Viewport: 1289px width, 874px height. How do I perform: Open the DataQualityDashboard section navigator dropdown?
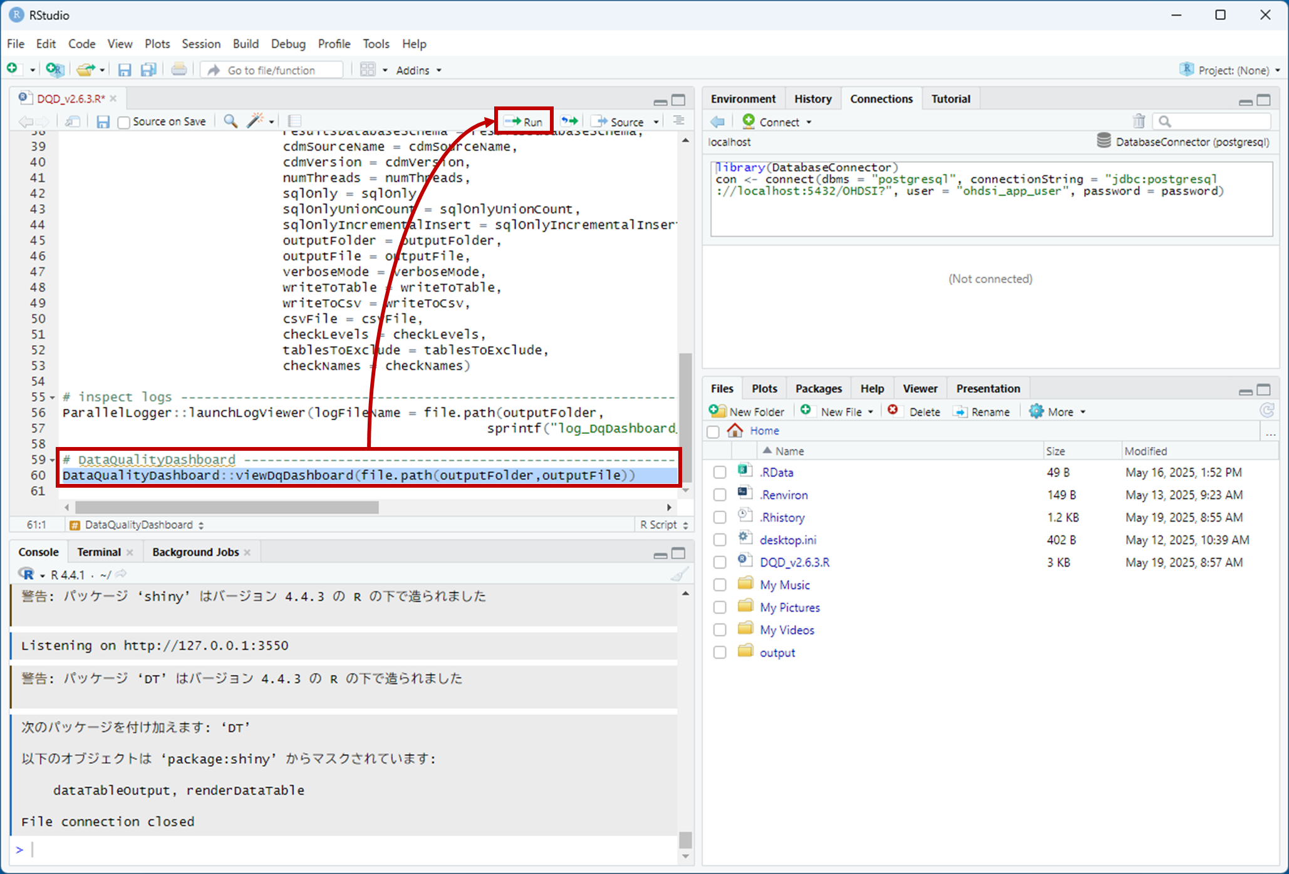pyautogui.click(x=137, y=525)
